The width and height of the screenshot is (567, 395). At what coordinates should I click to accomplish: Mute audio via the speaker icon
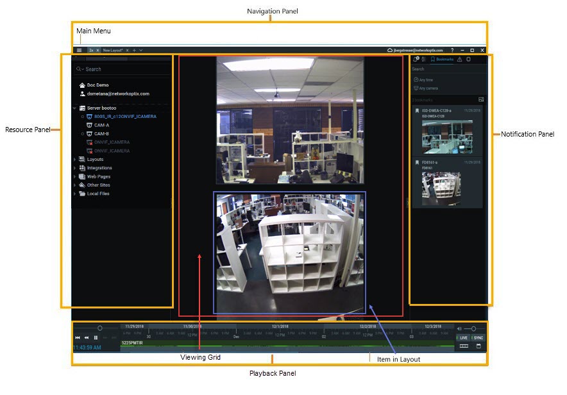[x=459, y=328]
